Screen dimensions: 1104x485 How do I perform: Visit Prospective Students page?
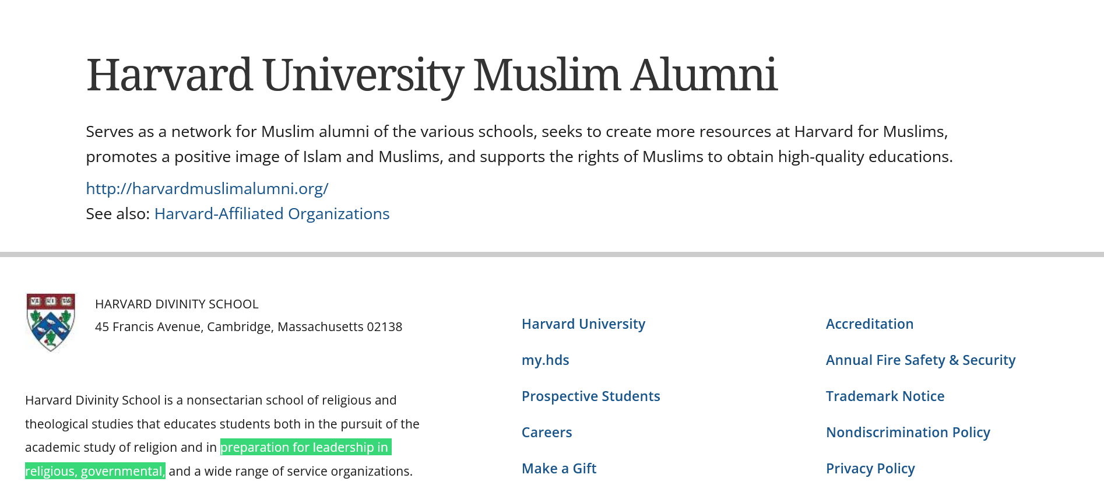[x=591, y=396]
